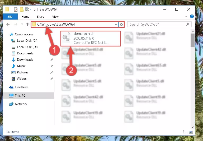Image resolution: width=203 pixels, height=141 pixels.
Task: Click the Pictures folder icon
Action: click(x=13, y=72)
